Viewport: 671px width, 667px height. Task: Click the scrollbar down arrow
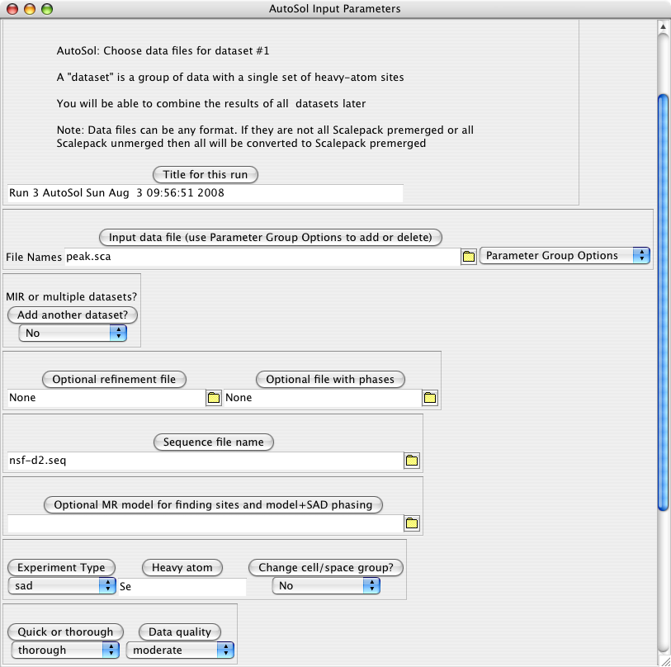(662, 659)
